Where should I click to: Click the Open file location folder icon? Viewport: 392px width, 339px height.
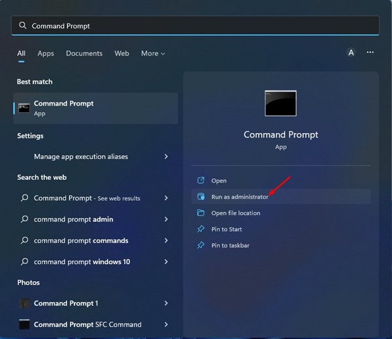(201, 213)
